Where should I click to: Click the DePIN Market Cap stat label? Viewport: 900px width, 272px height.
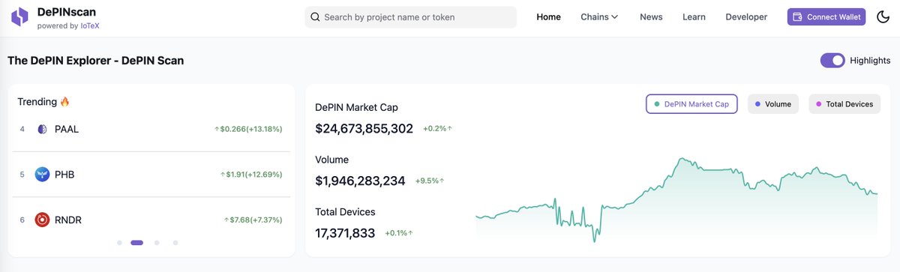356,107
